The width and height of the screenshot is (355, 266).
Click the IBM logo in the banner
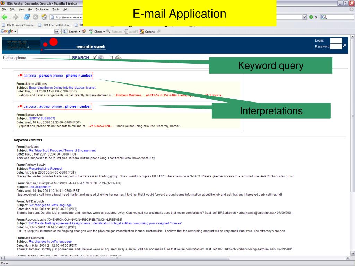[18, 45]
